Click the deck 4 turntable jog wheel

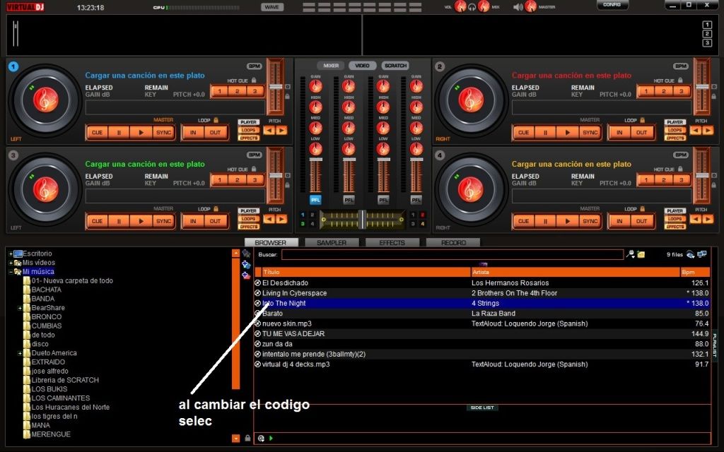pyautogui.click(x=472, y=189)
